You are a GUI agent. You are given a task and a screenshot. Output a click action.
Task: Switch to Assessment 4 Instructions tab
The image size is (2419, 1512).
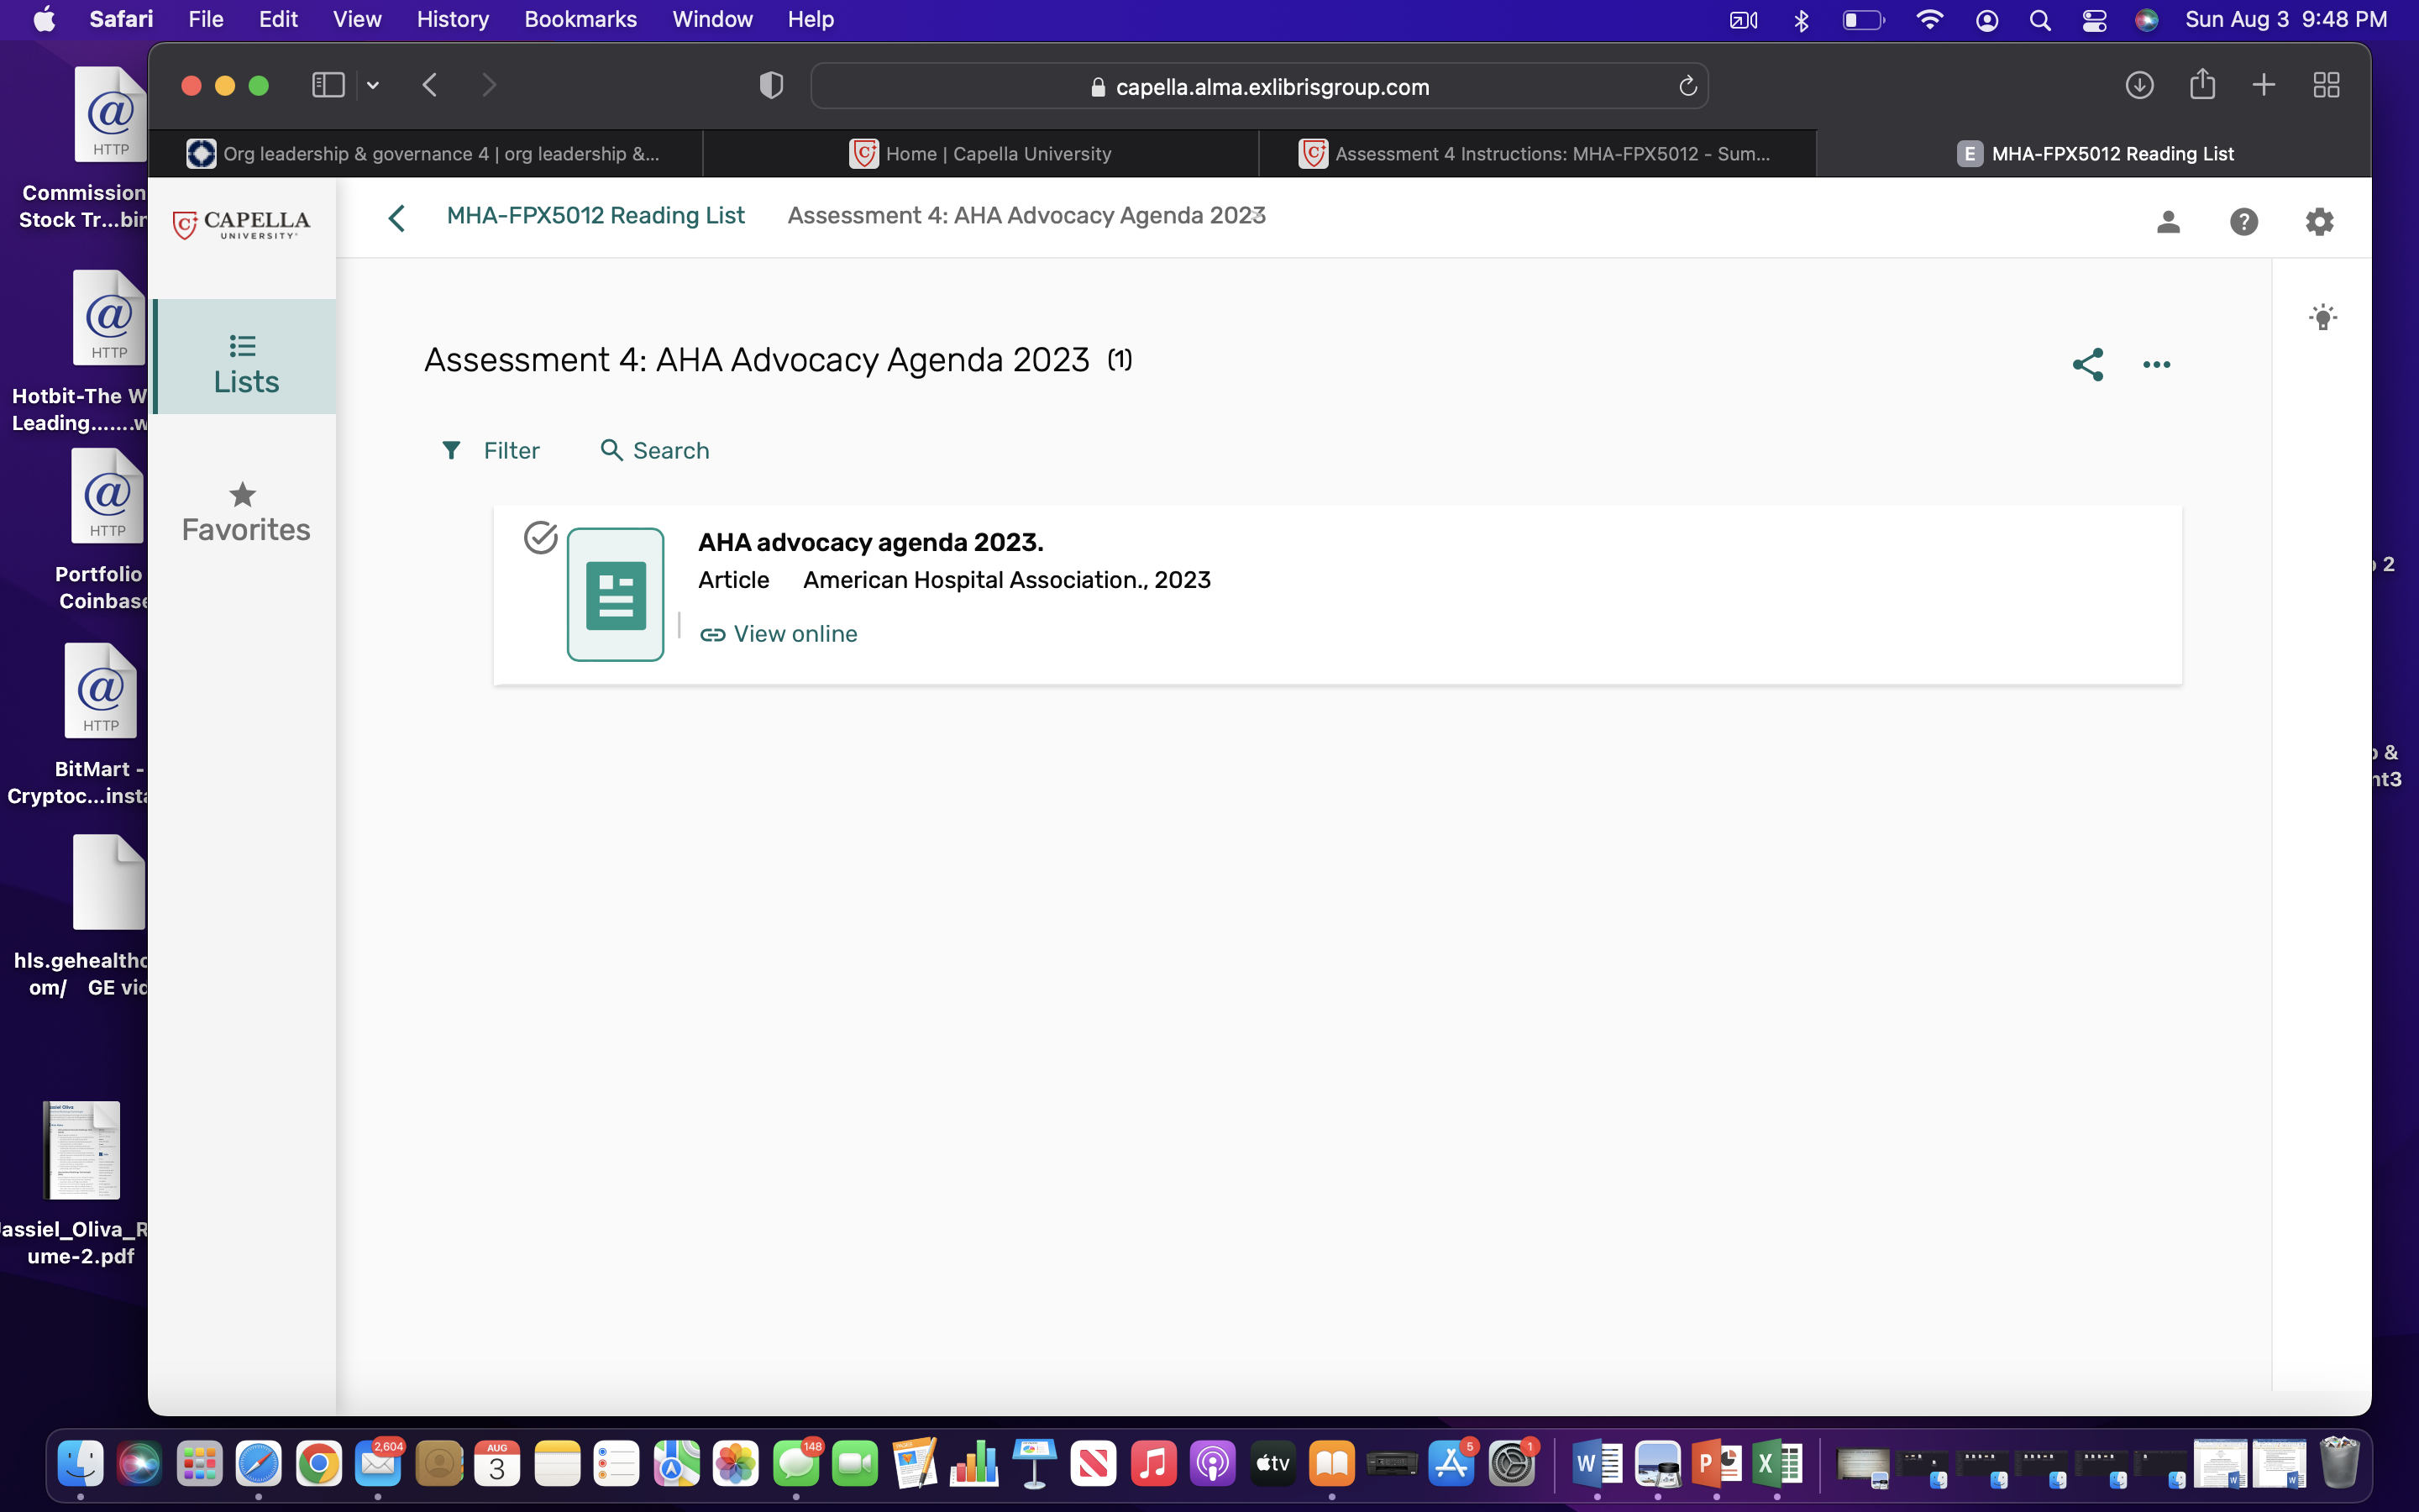[x=1536, y=154]
